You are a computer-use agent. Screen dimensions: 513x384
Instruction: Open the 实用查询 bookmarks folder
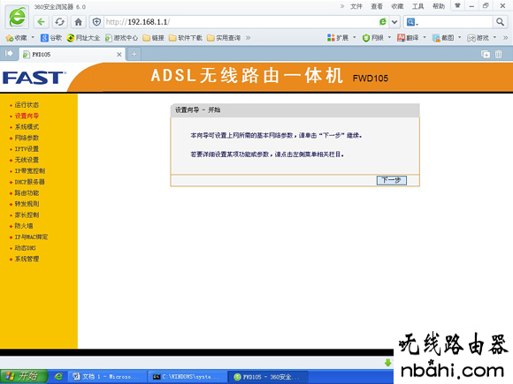(x=224, y=38)
